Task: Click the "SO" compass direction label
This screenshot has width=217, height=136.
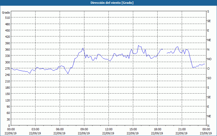Action: (209, 78)
